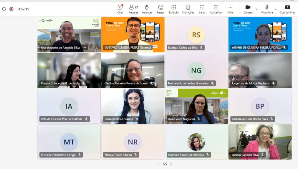Open the Exibição view options
Image resolution: width=298 pixels, height=169 pixels.
pos(174,9)
